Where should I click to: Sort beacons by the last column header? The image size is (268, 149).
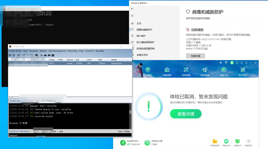pos(104,60)
